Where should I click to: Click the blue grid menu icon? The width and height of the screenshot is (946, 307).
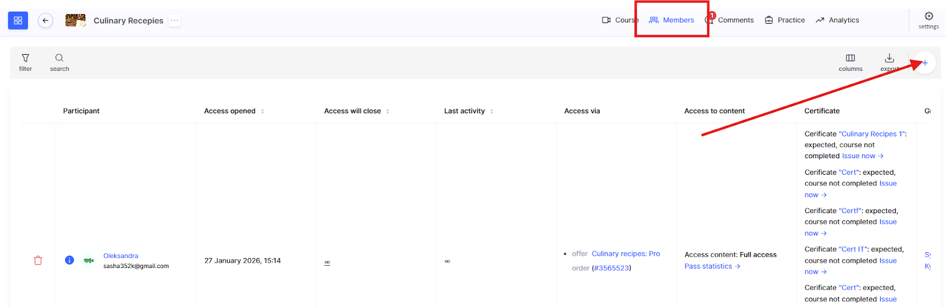(18, 21)
